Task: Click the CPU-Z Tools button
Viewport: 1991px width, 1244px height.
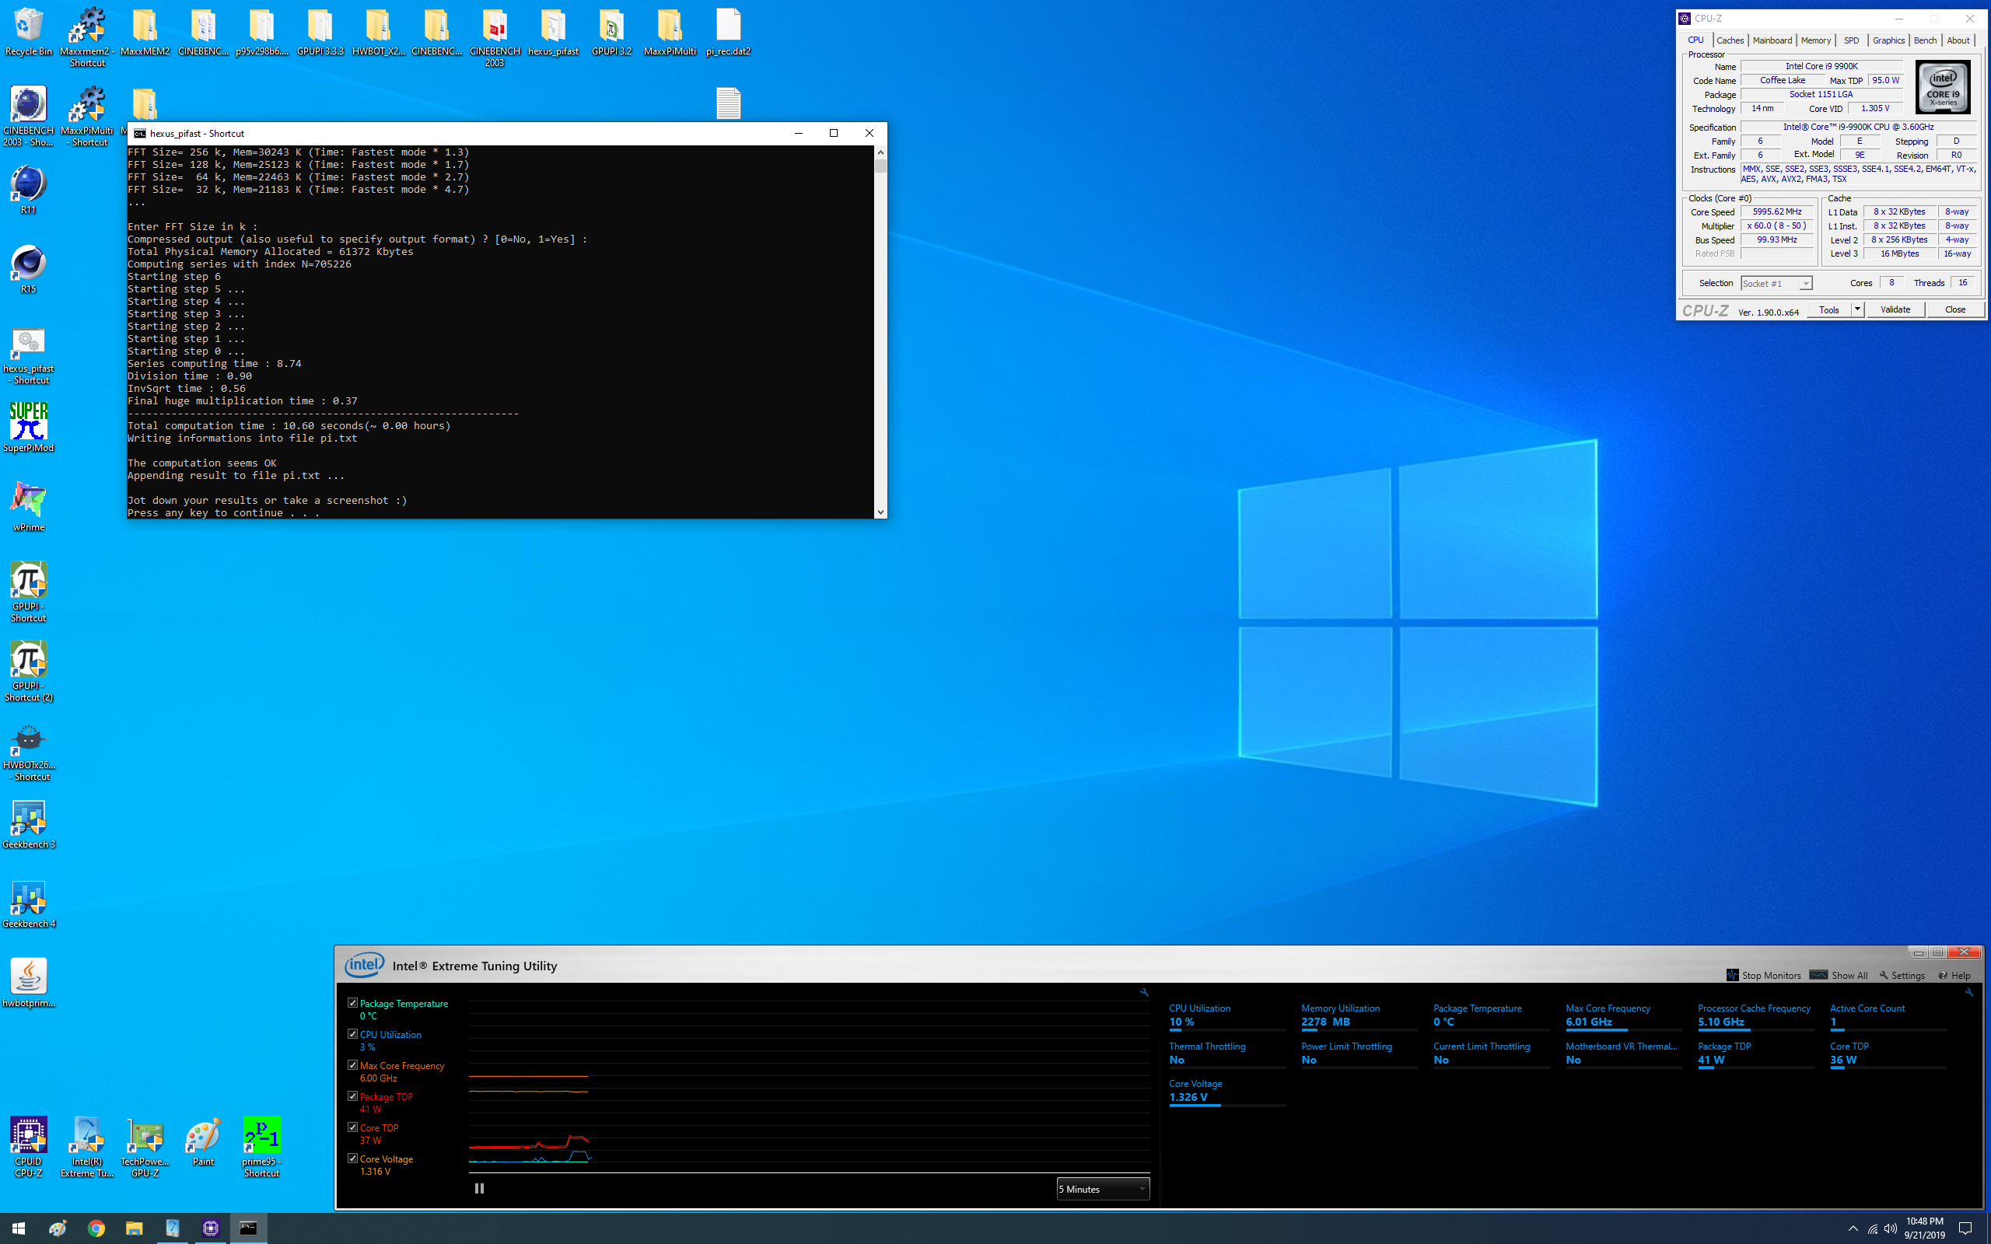Action: [1829, 309]
